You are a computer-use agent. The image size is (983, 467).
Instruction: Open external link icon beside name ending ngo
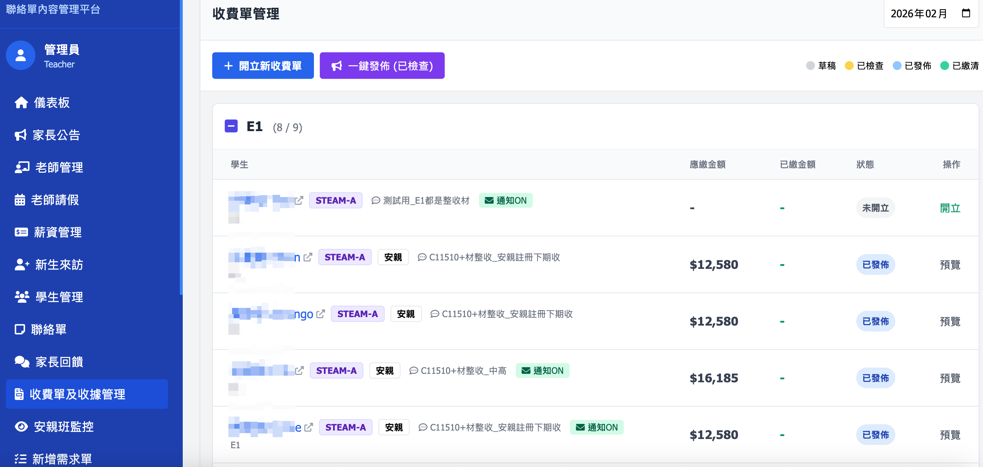click(320, 314)
